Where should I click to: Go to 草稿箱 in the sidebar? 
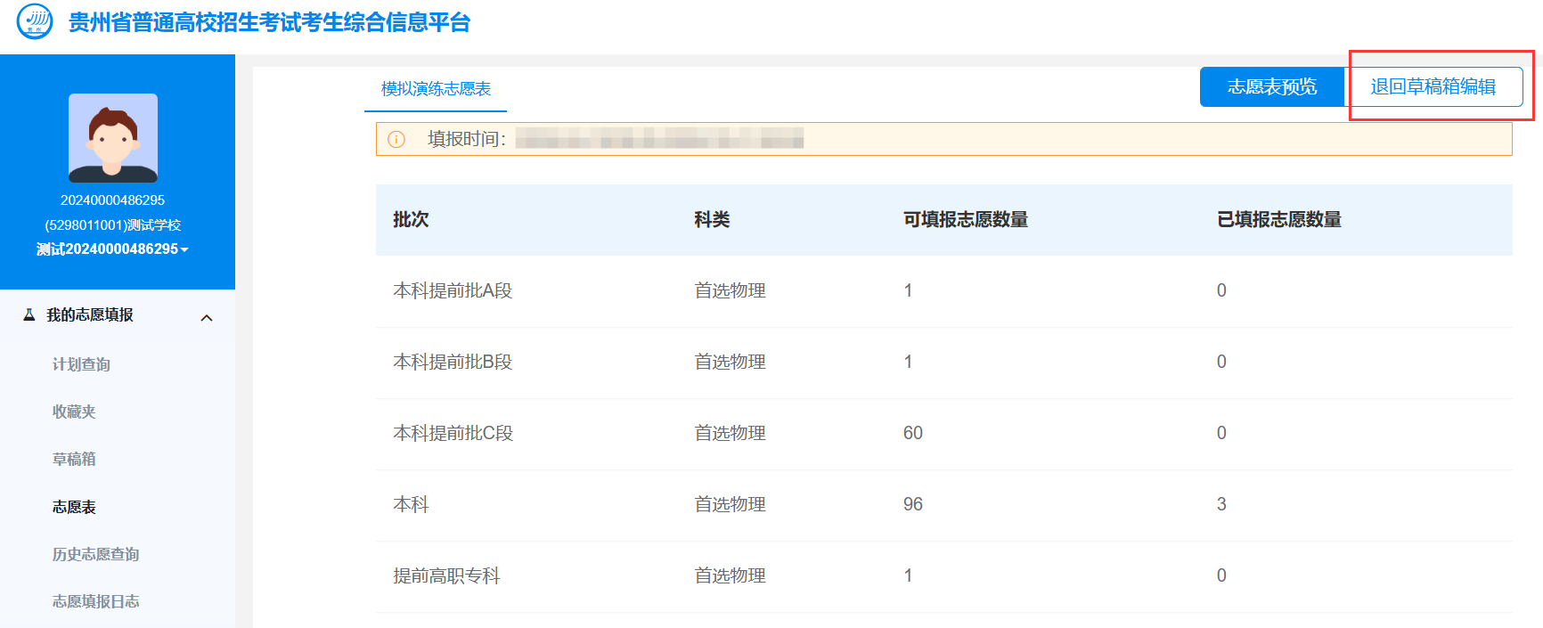coord(74,459)
